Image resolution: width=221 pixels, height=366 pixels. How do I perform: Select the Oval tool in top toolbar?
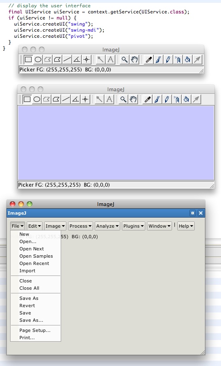pyautogui.click(x=38, y=60)
